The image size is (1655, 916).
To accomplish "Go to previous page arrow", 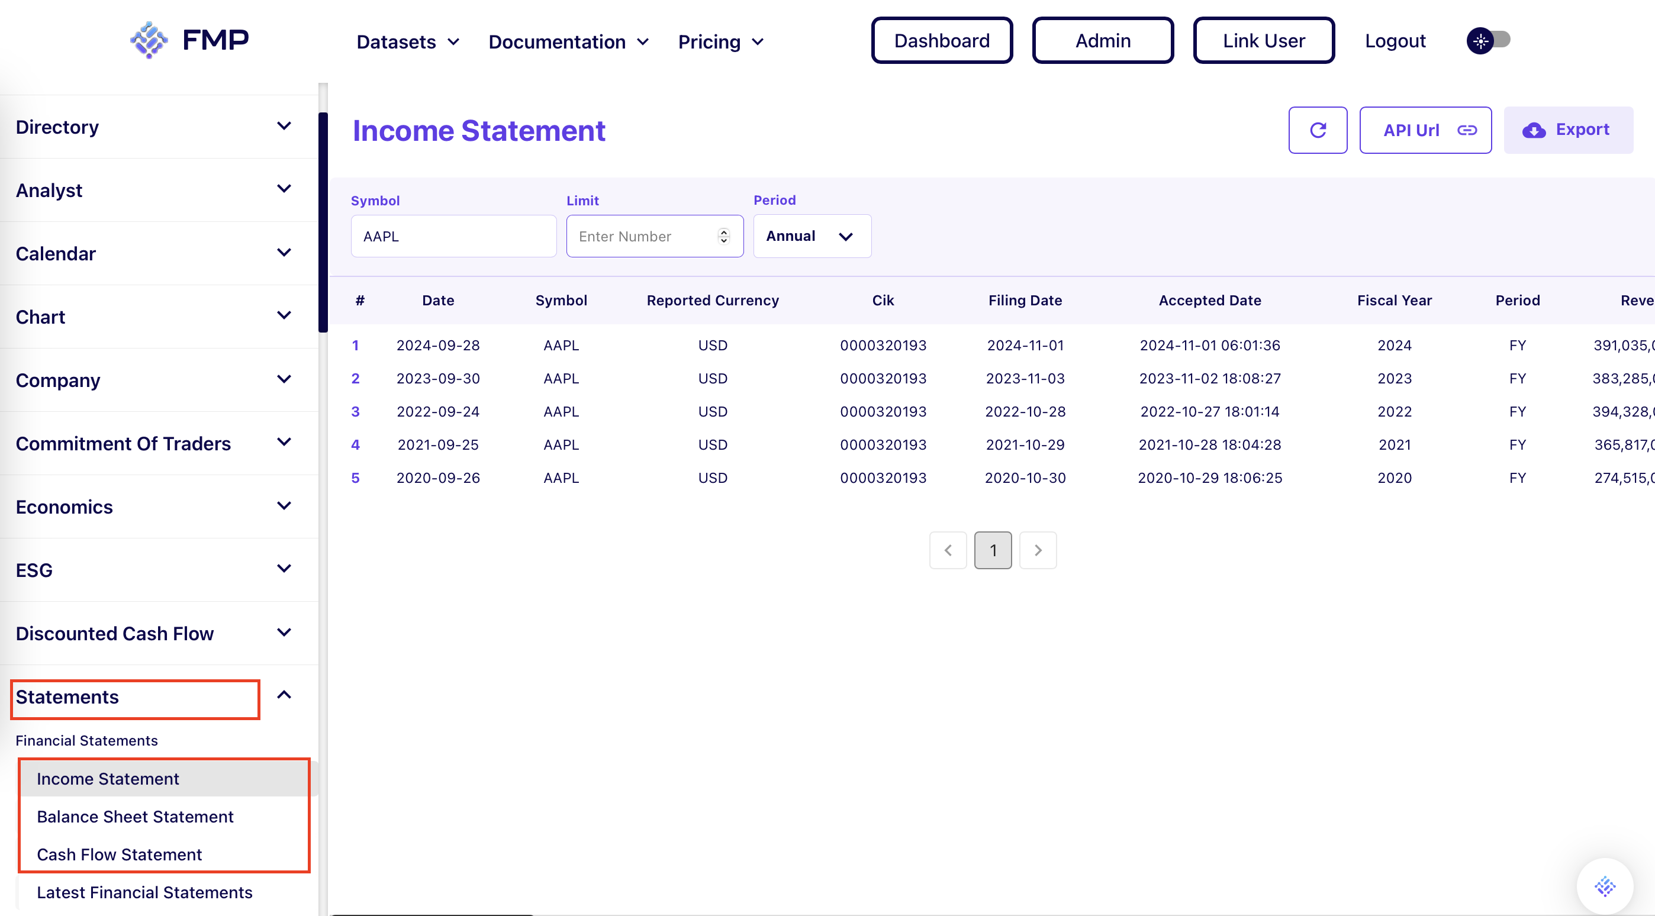I will [948, 550].
